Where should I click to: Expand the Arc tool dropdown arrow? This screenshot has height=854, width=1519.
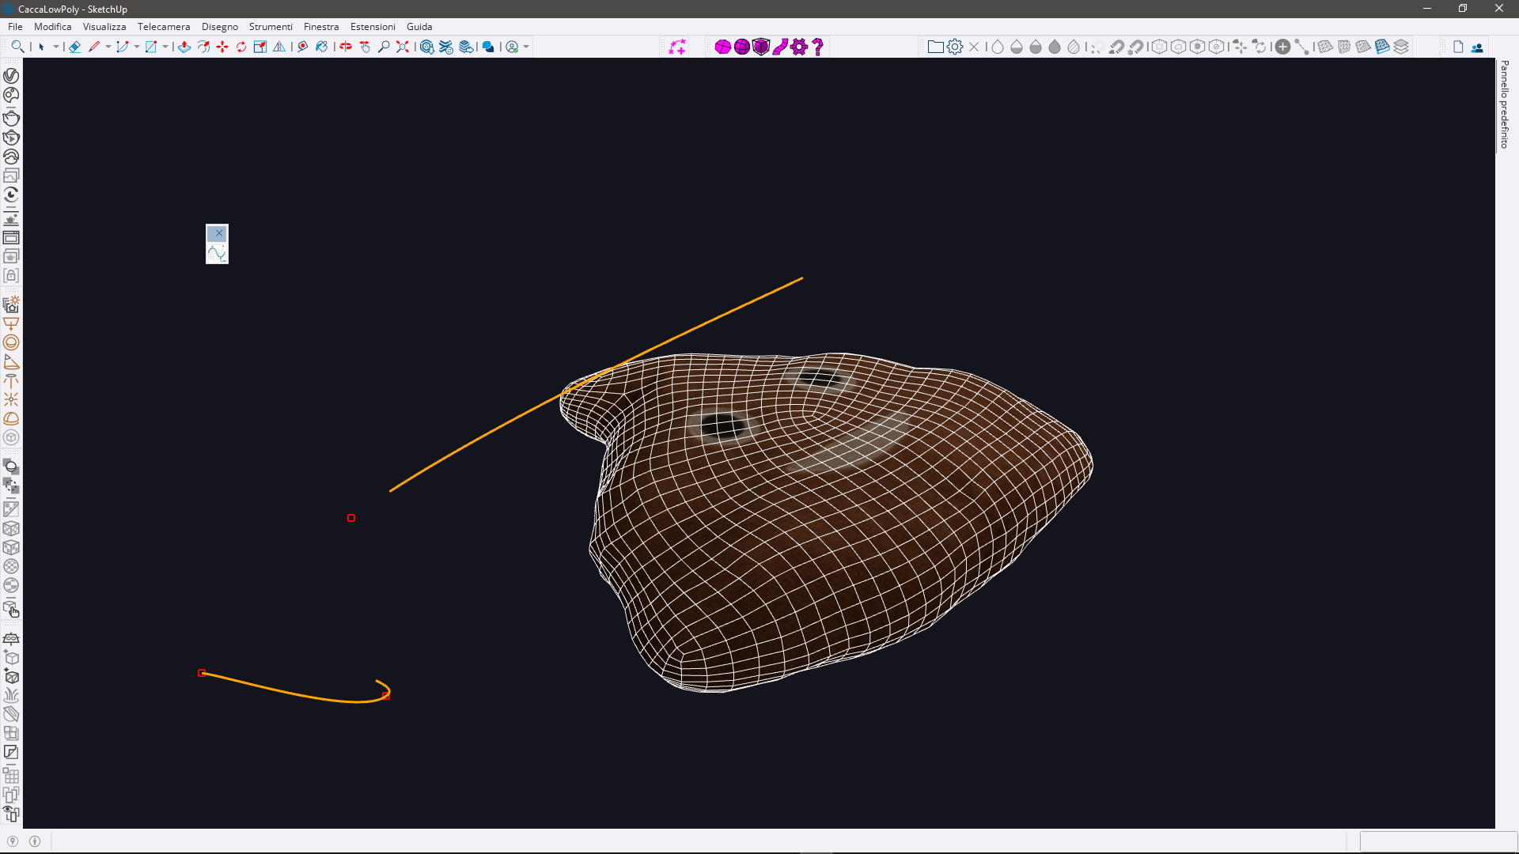(x=137, y=47)
